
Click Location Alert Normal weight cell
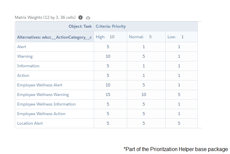tap(146, 123)
